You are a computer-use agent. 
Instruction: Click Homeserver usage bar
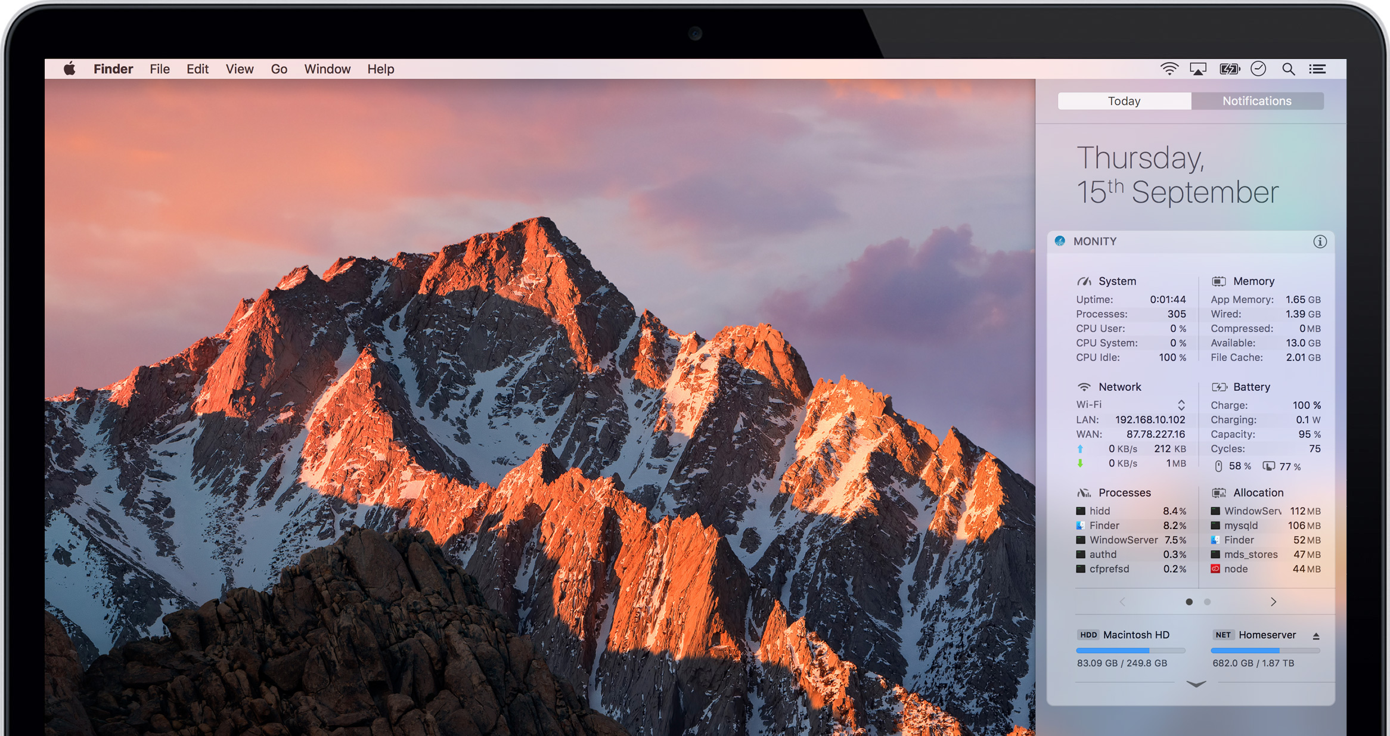[1265, 650]
